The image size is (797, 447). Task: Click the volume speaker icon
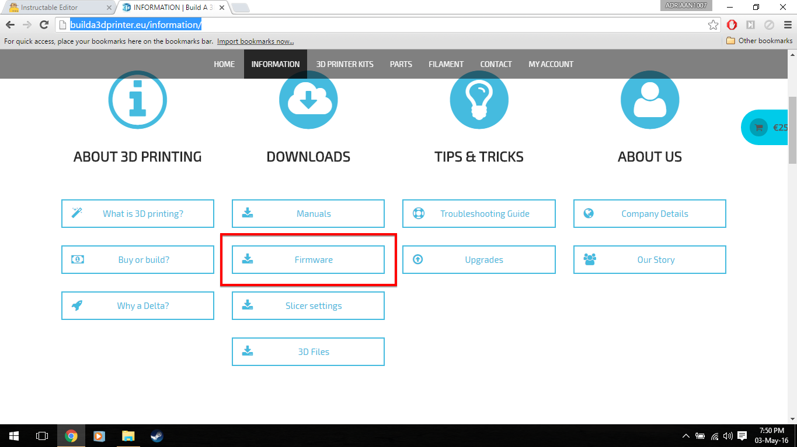coord(728,436)
